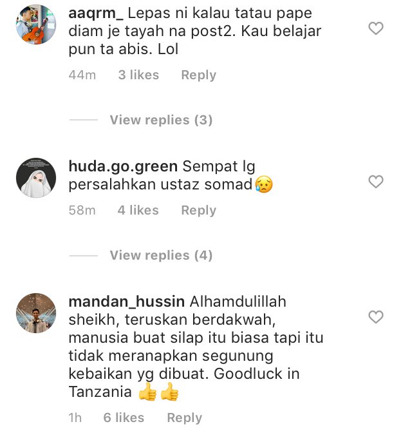Open the aaqrm_ username link
The image size is (412, 442).
(96, 14)
